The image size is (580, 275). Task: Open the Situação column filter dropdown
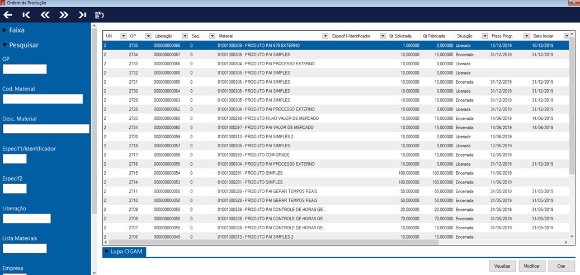485,36
